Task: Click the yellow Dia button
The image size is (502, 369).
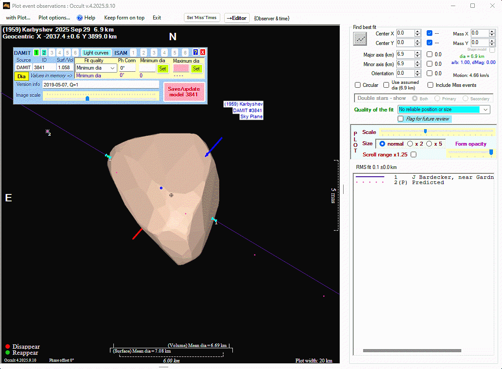Action: coord(22,76)
